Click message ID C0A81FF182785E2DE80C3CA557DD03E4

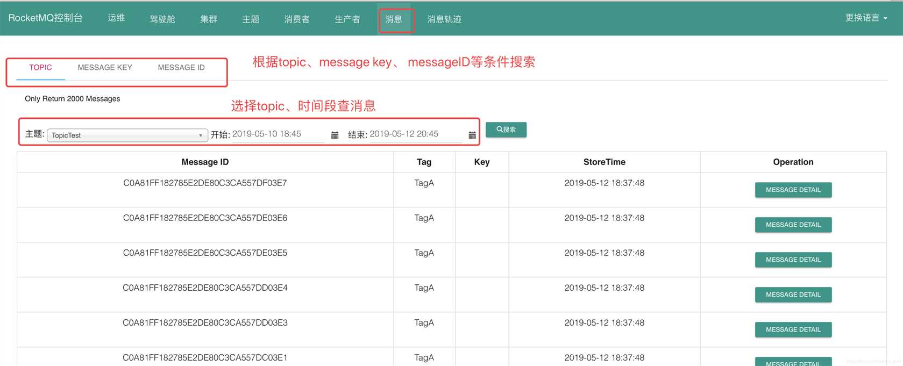pos(205,288)
